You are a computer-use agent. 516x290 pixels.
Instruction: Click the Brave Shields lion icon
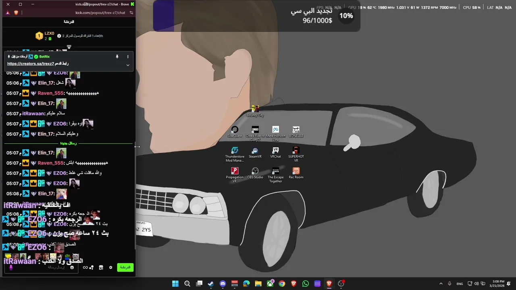(16, 12)
